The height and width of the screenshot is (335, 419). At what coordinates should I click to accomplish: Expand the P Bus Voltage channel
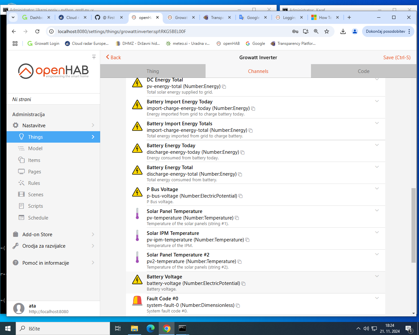pyautogui.click(x=377, y=188)
